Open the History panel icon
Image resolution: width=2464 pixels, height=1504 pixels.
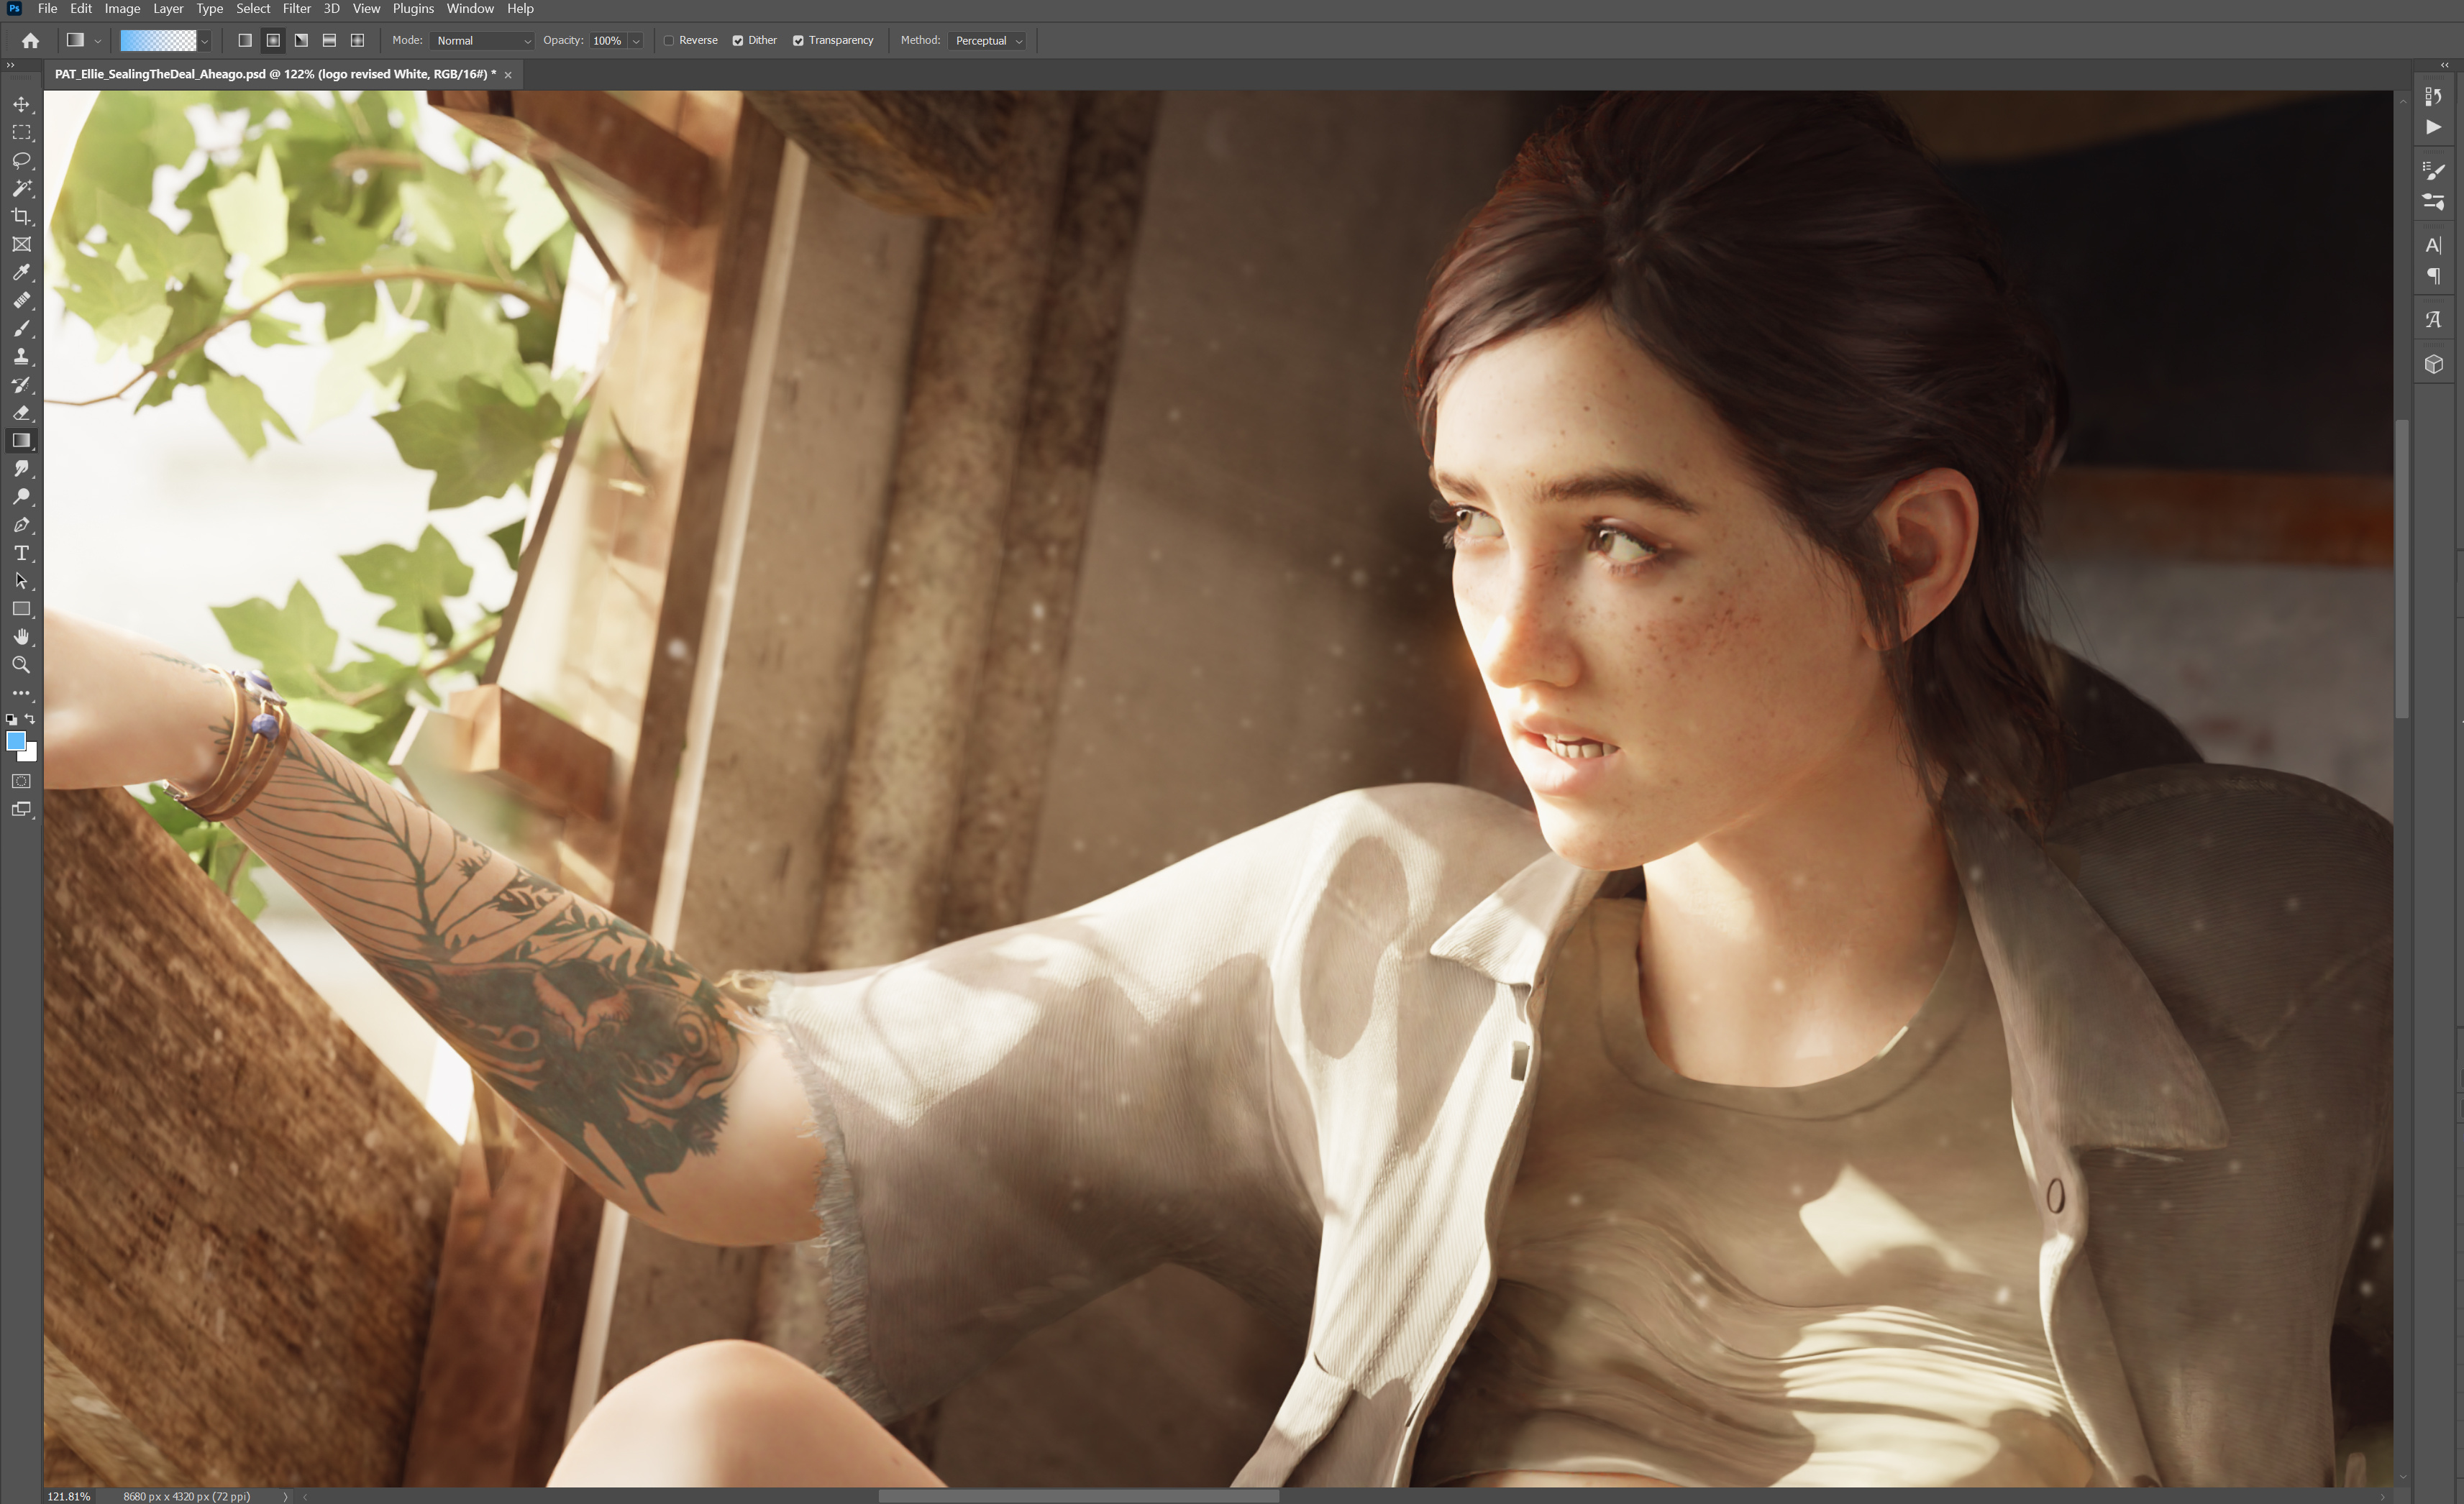coord(2434,96)
